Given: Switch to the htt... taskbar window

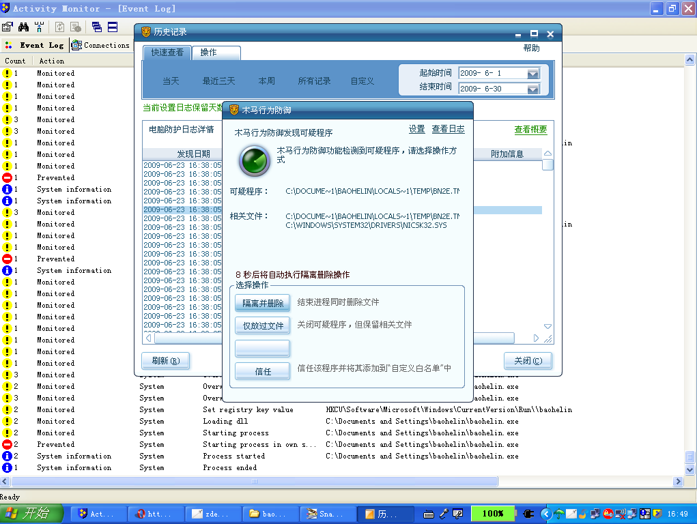Looking at the screenshot, I should pos(155,514).
